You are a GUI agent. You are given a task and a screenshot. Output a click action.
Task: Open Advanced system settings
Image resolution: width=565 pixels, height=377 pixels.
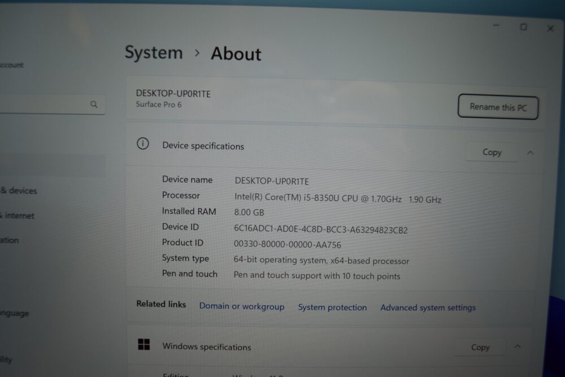click(428, 308)
